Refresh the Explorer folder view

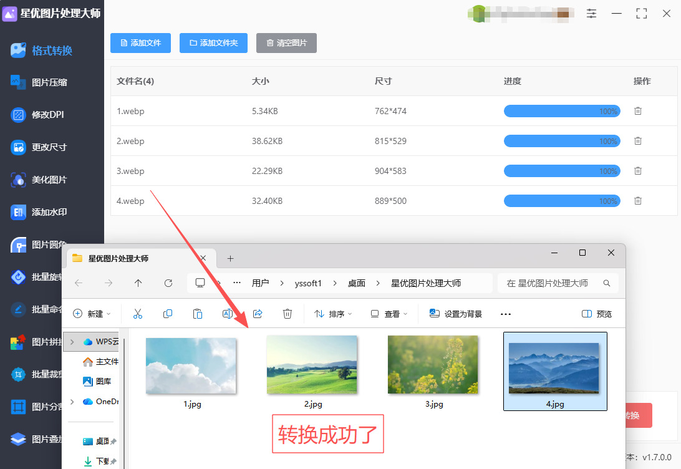[x=168, y=283]
